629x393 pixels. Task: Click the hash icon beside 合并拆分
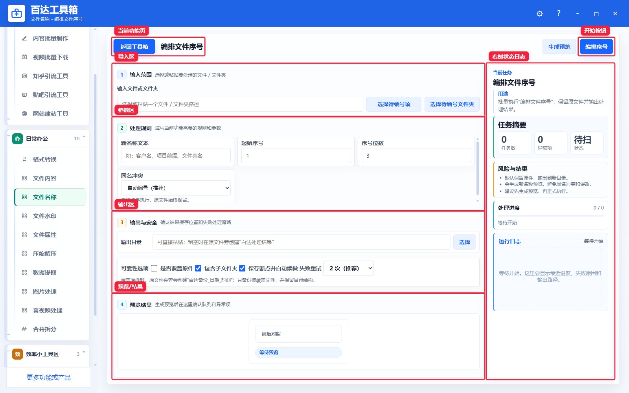point(24,329)
